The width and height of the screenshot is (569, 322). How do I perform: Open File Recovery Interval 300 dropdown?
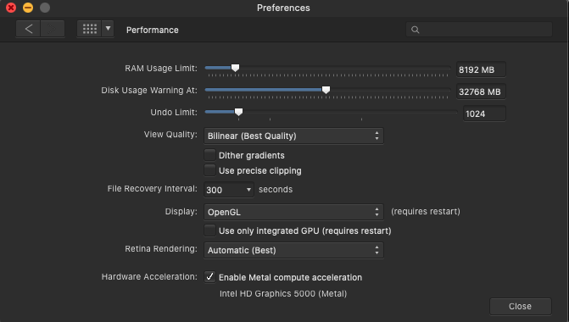click(229, 190)
